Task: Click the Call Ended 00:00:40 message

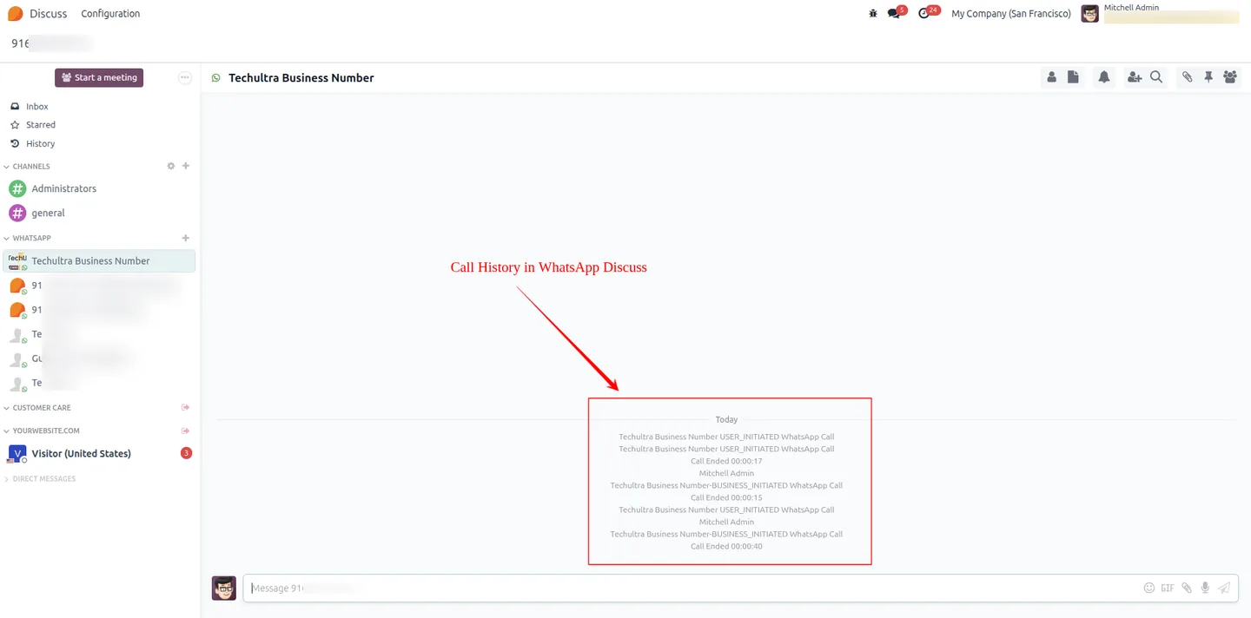Action: point(726,546)
